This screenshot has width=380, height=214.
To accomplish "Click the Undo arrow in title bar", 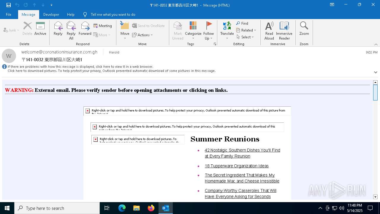I will (x=17, y=5).
